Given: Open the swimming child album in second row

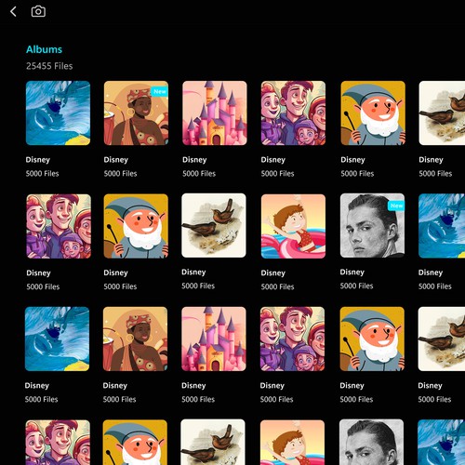Looking at the screenshot, I should tap(293, 226).
